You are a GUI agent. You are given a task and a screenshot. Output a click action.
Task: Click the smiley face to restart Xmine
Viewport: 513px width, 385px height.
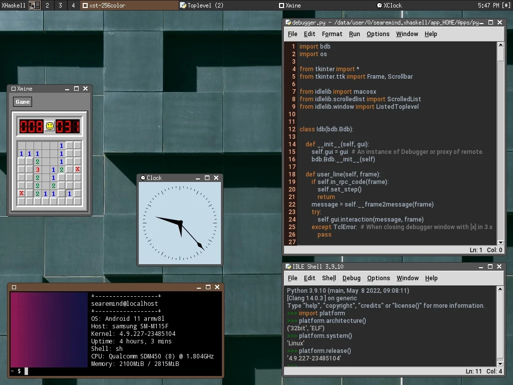tap(49, 126)
